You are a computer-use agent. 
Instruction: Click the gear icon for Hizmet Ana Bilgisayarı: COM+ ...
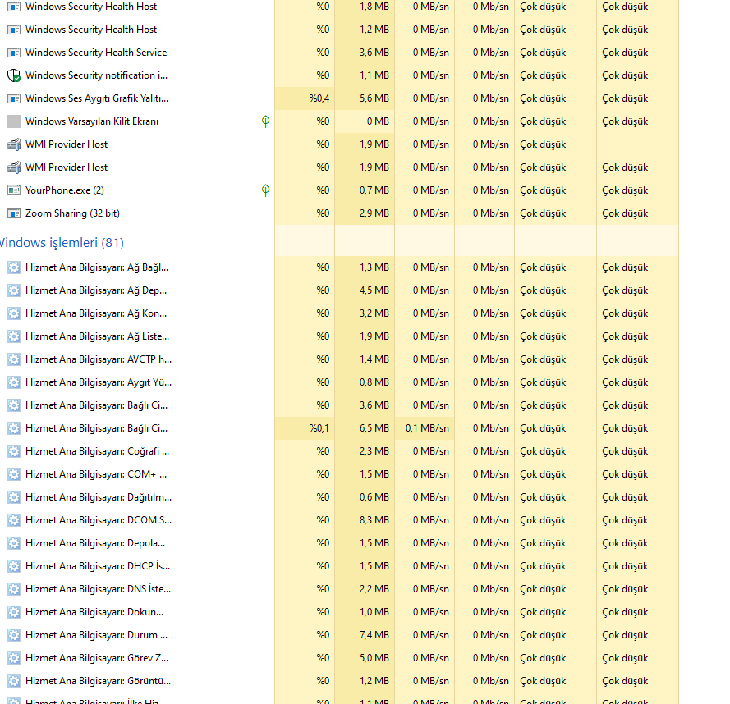tap(14, 474)
